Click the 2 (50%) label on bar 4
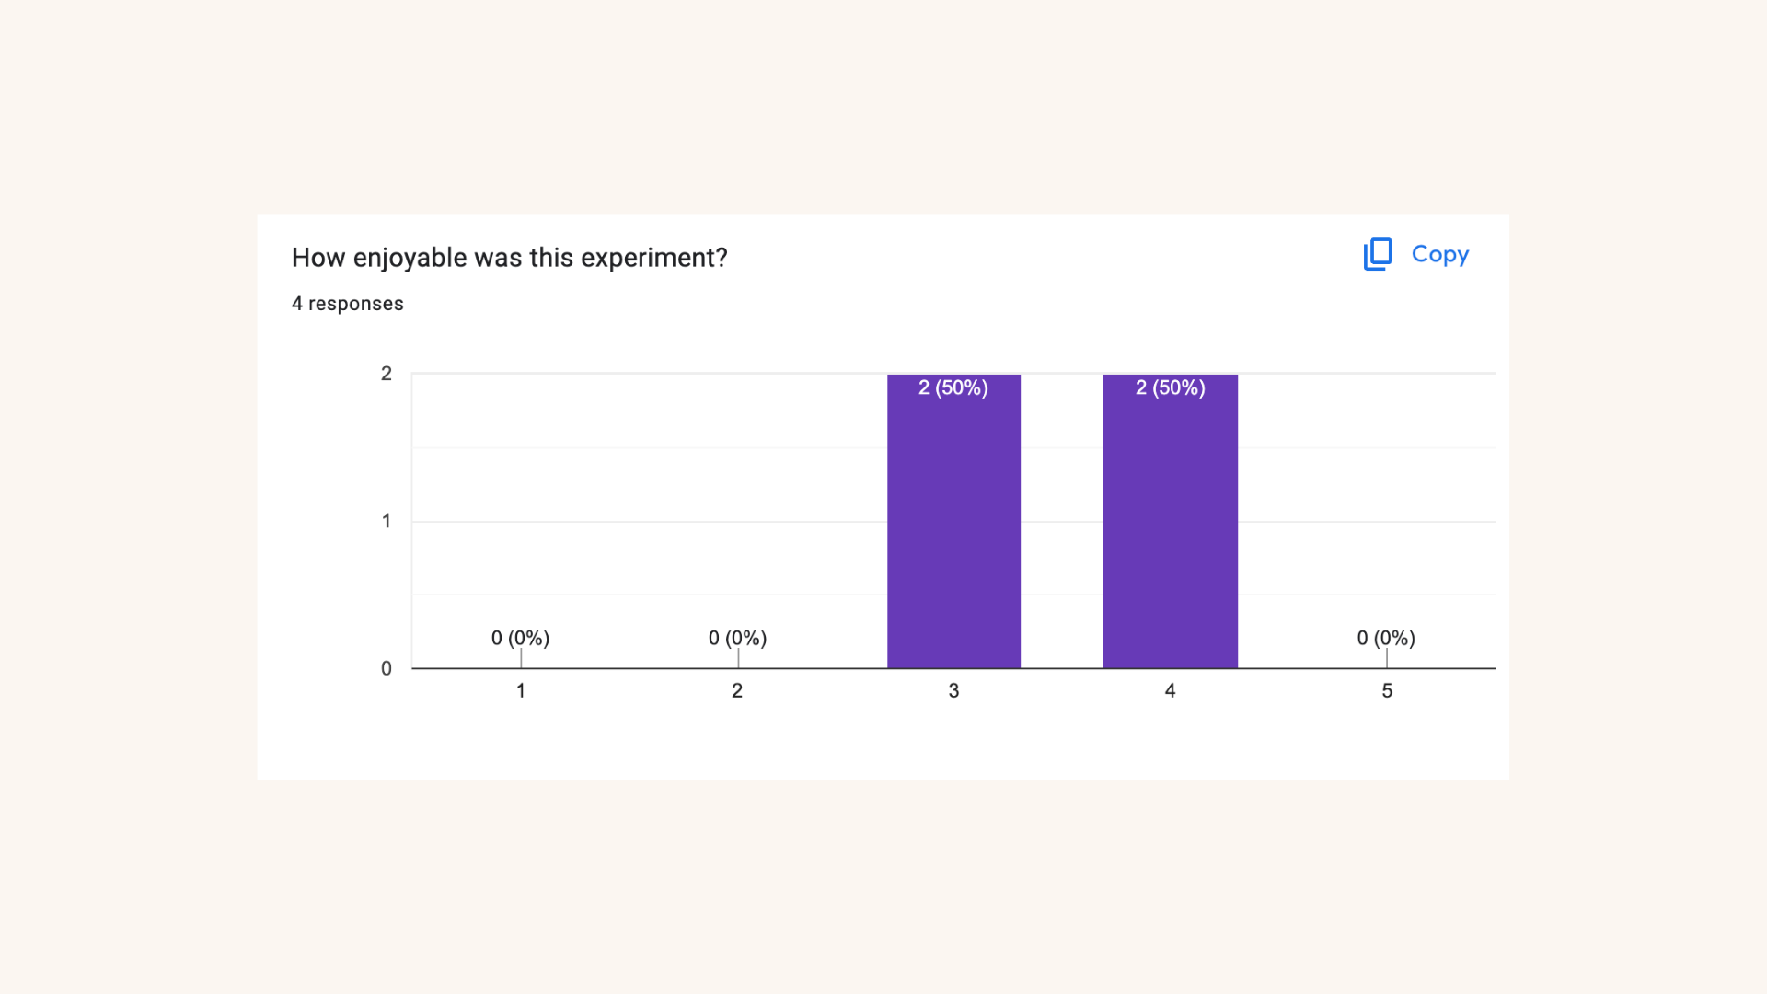This screenshot has width=1767, height=994. pos(1170,387)
